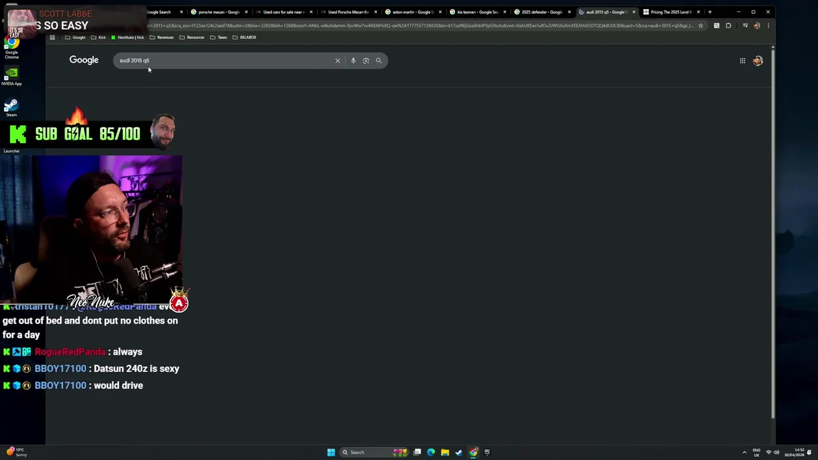Close the '2025 defender' tab
This screenshot has width=818, height=460.
click(x=569, y=12)
